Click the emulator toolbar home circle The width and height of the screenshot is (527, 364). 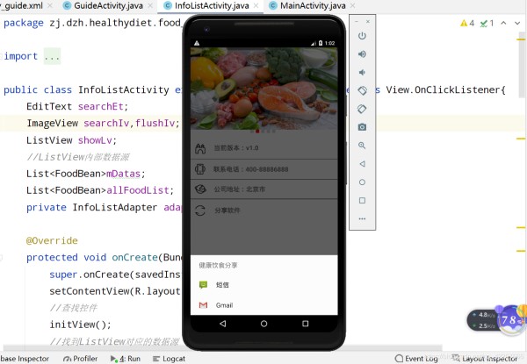coord(362,182)
